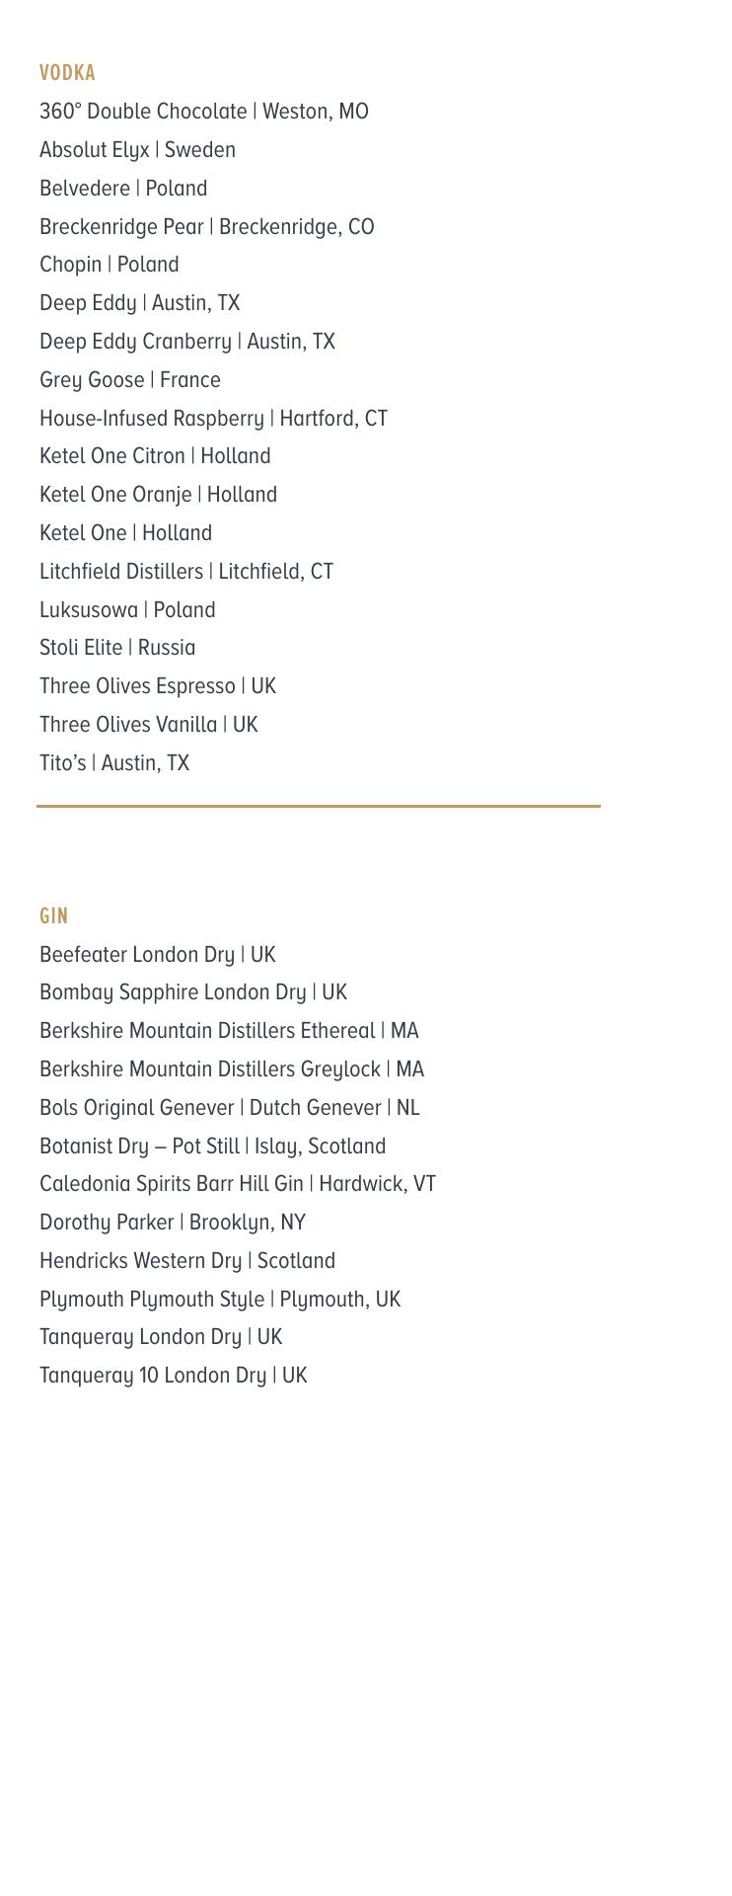Select Tanqueray 10 London Dry entry
Screen dimensions: 732x1896
[x=174, y=1376]
